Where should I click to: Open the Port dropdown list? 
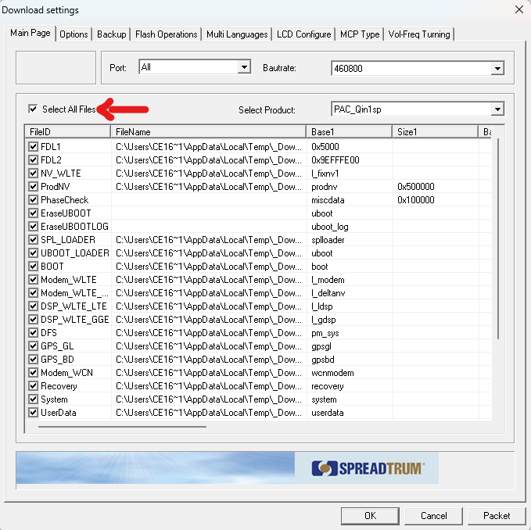(x=244, y=67)
